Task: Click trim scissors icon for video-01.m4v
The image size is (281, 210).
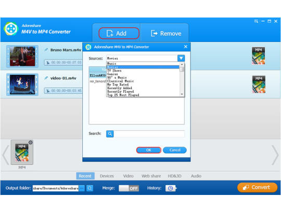Action: pos(48,91)
